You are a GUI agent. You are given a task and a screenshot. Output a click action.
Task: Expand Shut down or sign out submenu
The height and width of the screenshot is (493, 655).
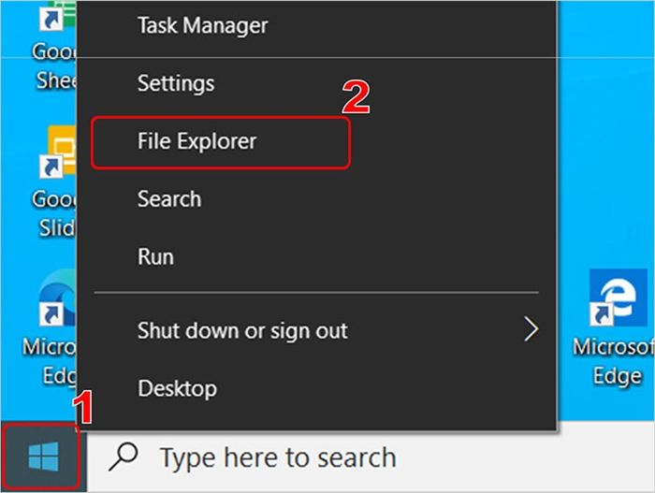[316, 331]
